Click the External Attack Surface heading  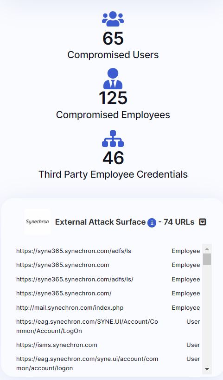click(100, 222)
